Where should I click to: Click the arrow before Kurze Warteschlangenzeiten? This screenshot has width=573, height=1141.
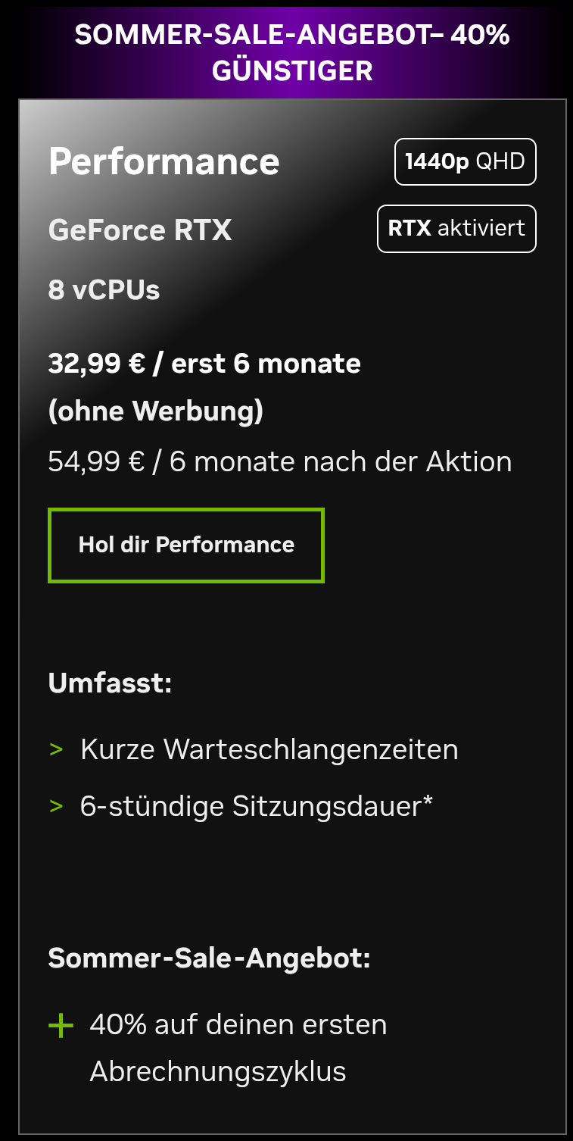point(56,749)
